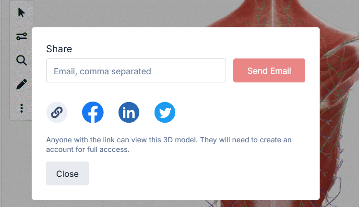359x207 pixels.
Task: Activate the pencil annotation tool
Action: click(x=22, y=84)
